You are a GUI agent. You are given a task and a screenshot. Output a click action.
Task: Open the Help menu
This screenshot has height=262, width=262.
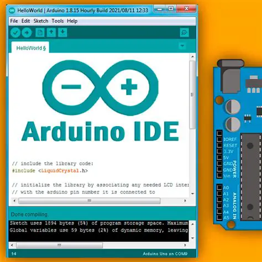(x=72, y=21)
